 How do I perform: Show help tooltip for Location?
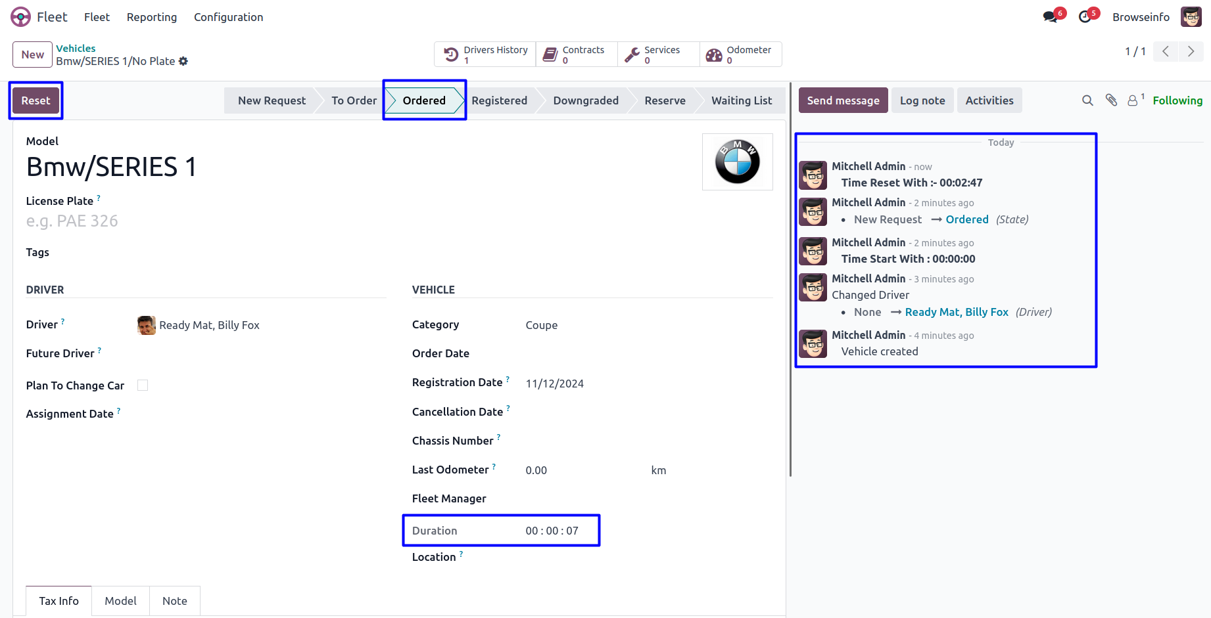(x=462, y=554)
